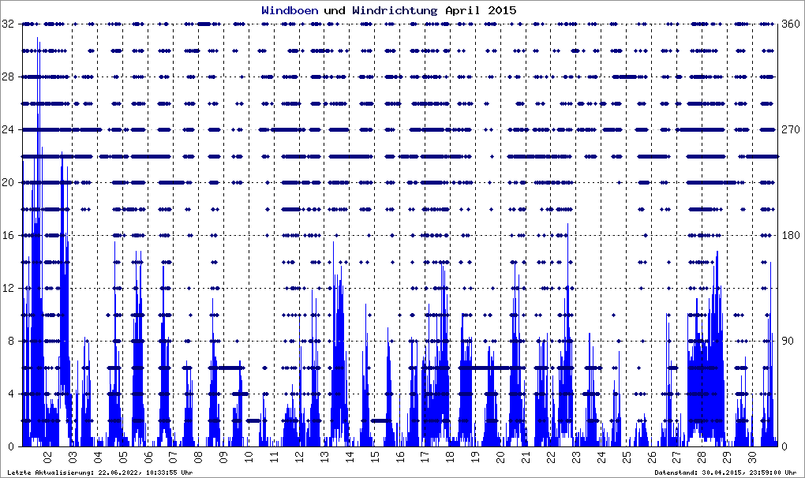Click left axis value 8
The width and height of the screenshot is (805, 478).
pos(11,341)
